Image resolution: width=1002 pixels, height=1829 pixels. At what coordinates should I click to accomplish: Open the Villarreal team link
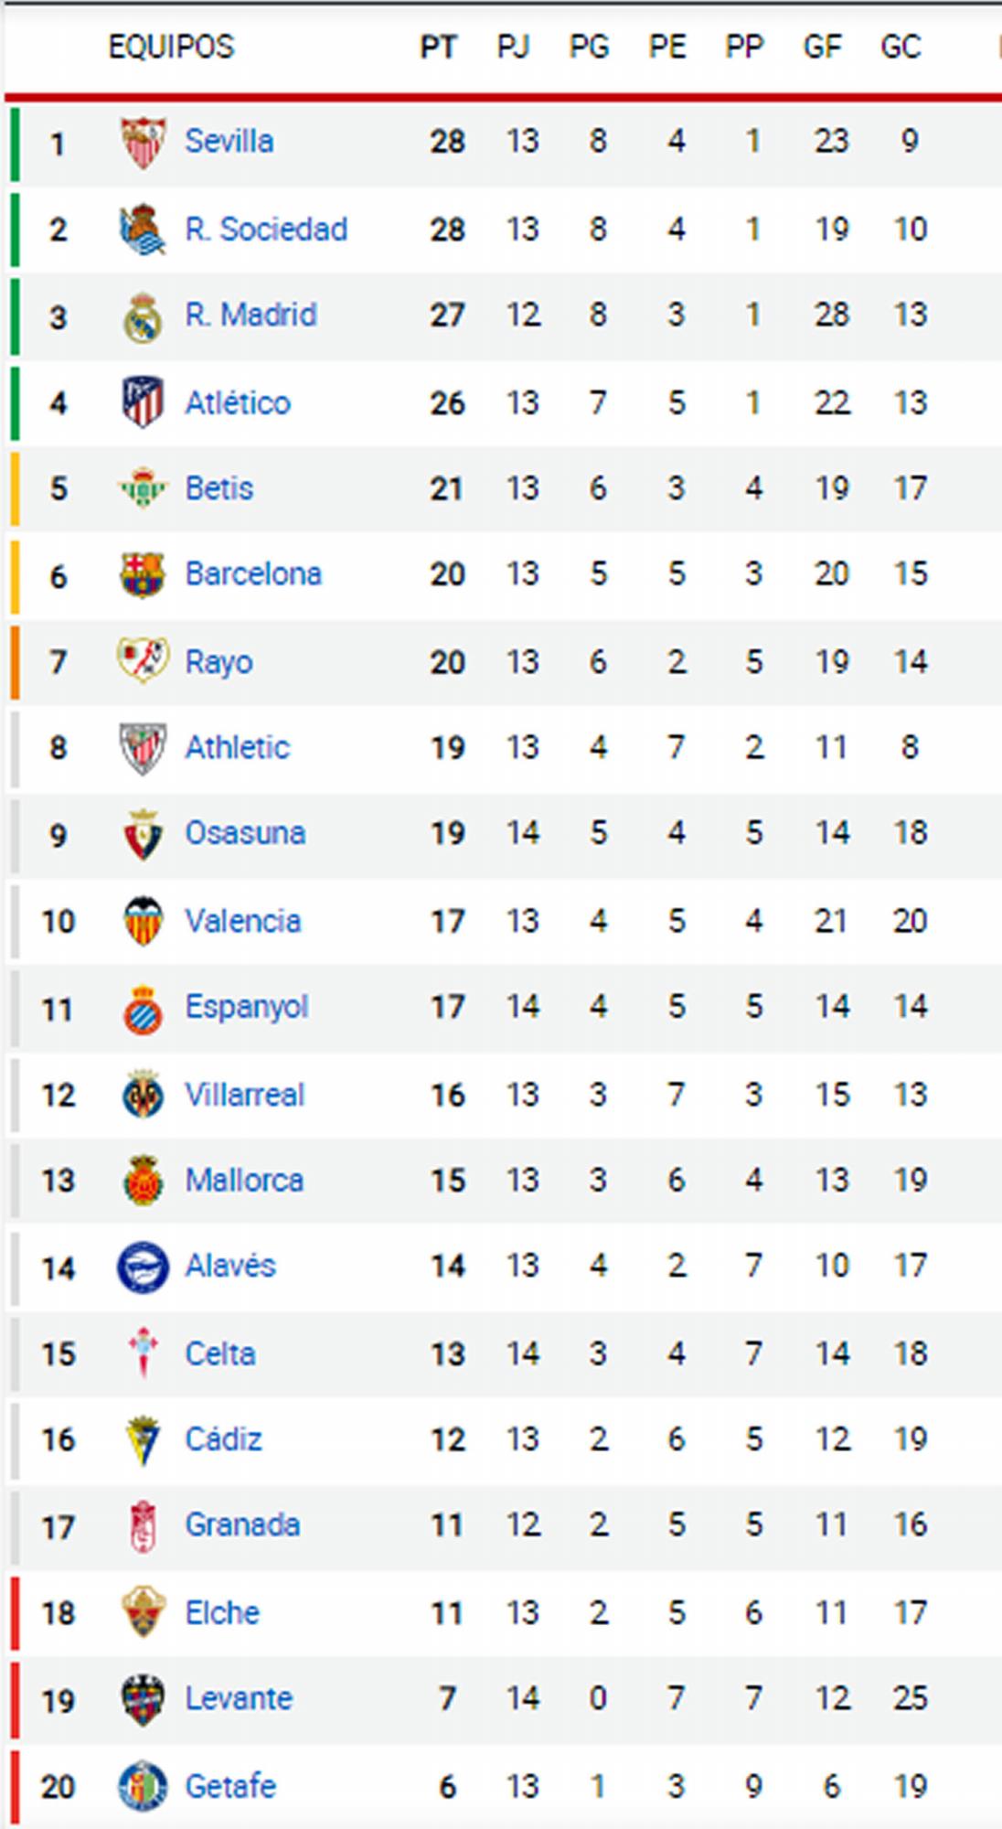(244, 1095)
